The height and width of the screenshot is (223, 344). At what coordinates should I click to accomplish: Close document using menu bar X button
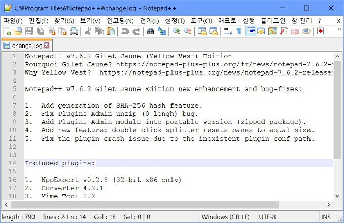339,21
